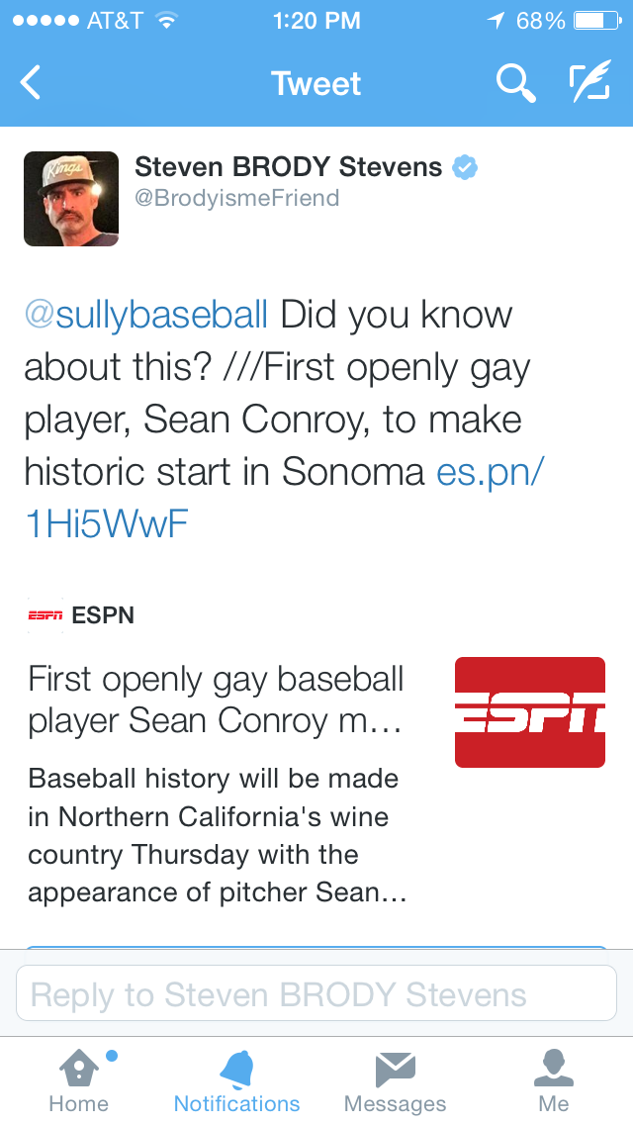Tap the blue verified badge
The width and height of the screenshot is (633, 1124).
465,167
